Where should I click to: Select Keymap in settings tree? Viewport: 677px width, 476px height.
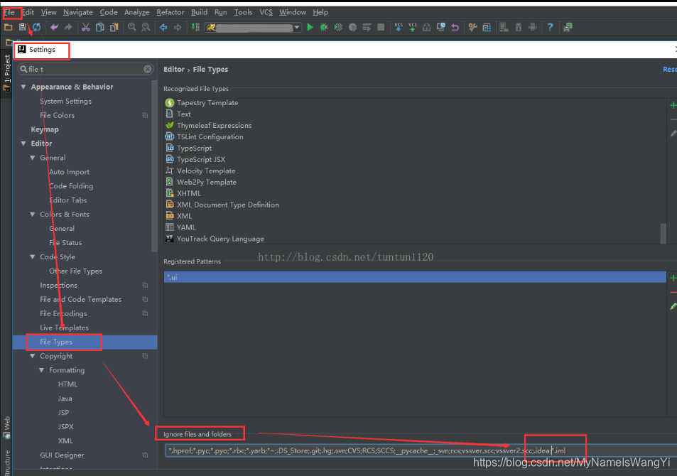(45, 129)
